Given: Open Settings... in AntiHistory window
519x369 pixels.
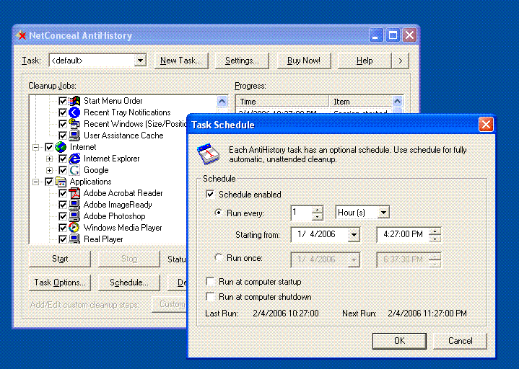Looking at the screenshot, I should 242,61.
